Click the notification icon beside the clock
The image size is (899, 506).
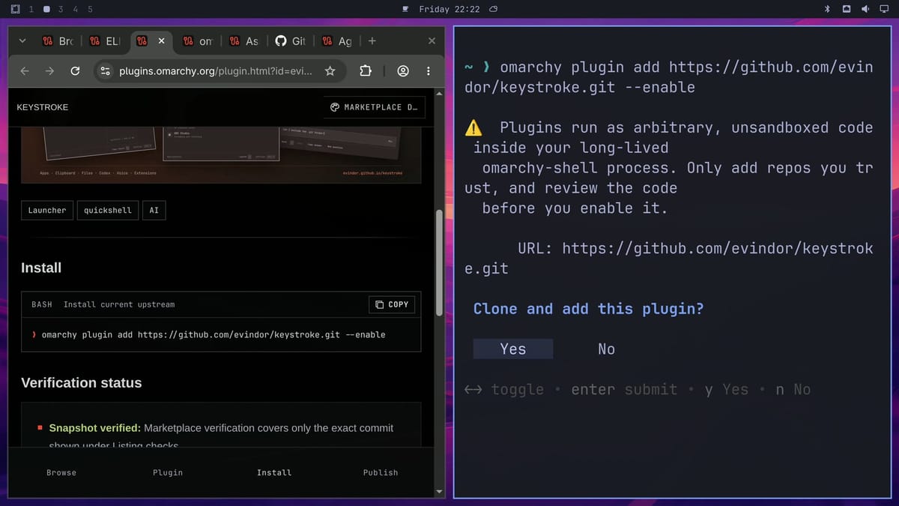(405, 9)
